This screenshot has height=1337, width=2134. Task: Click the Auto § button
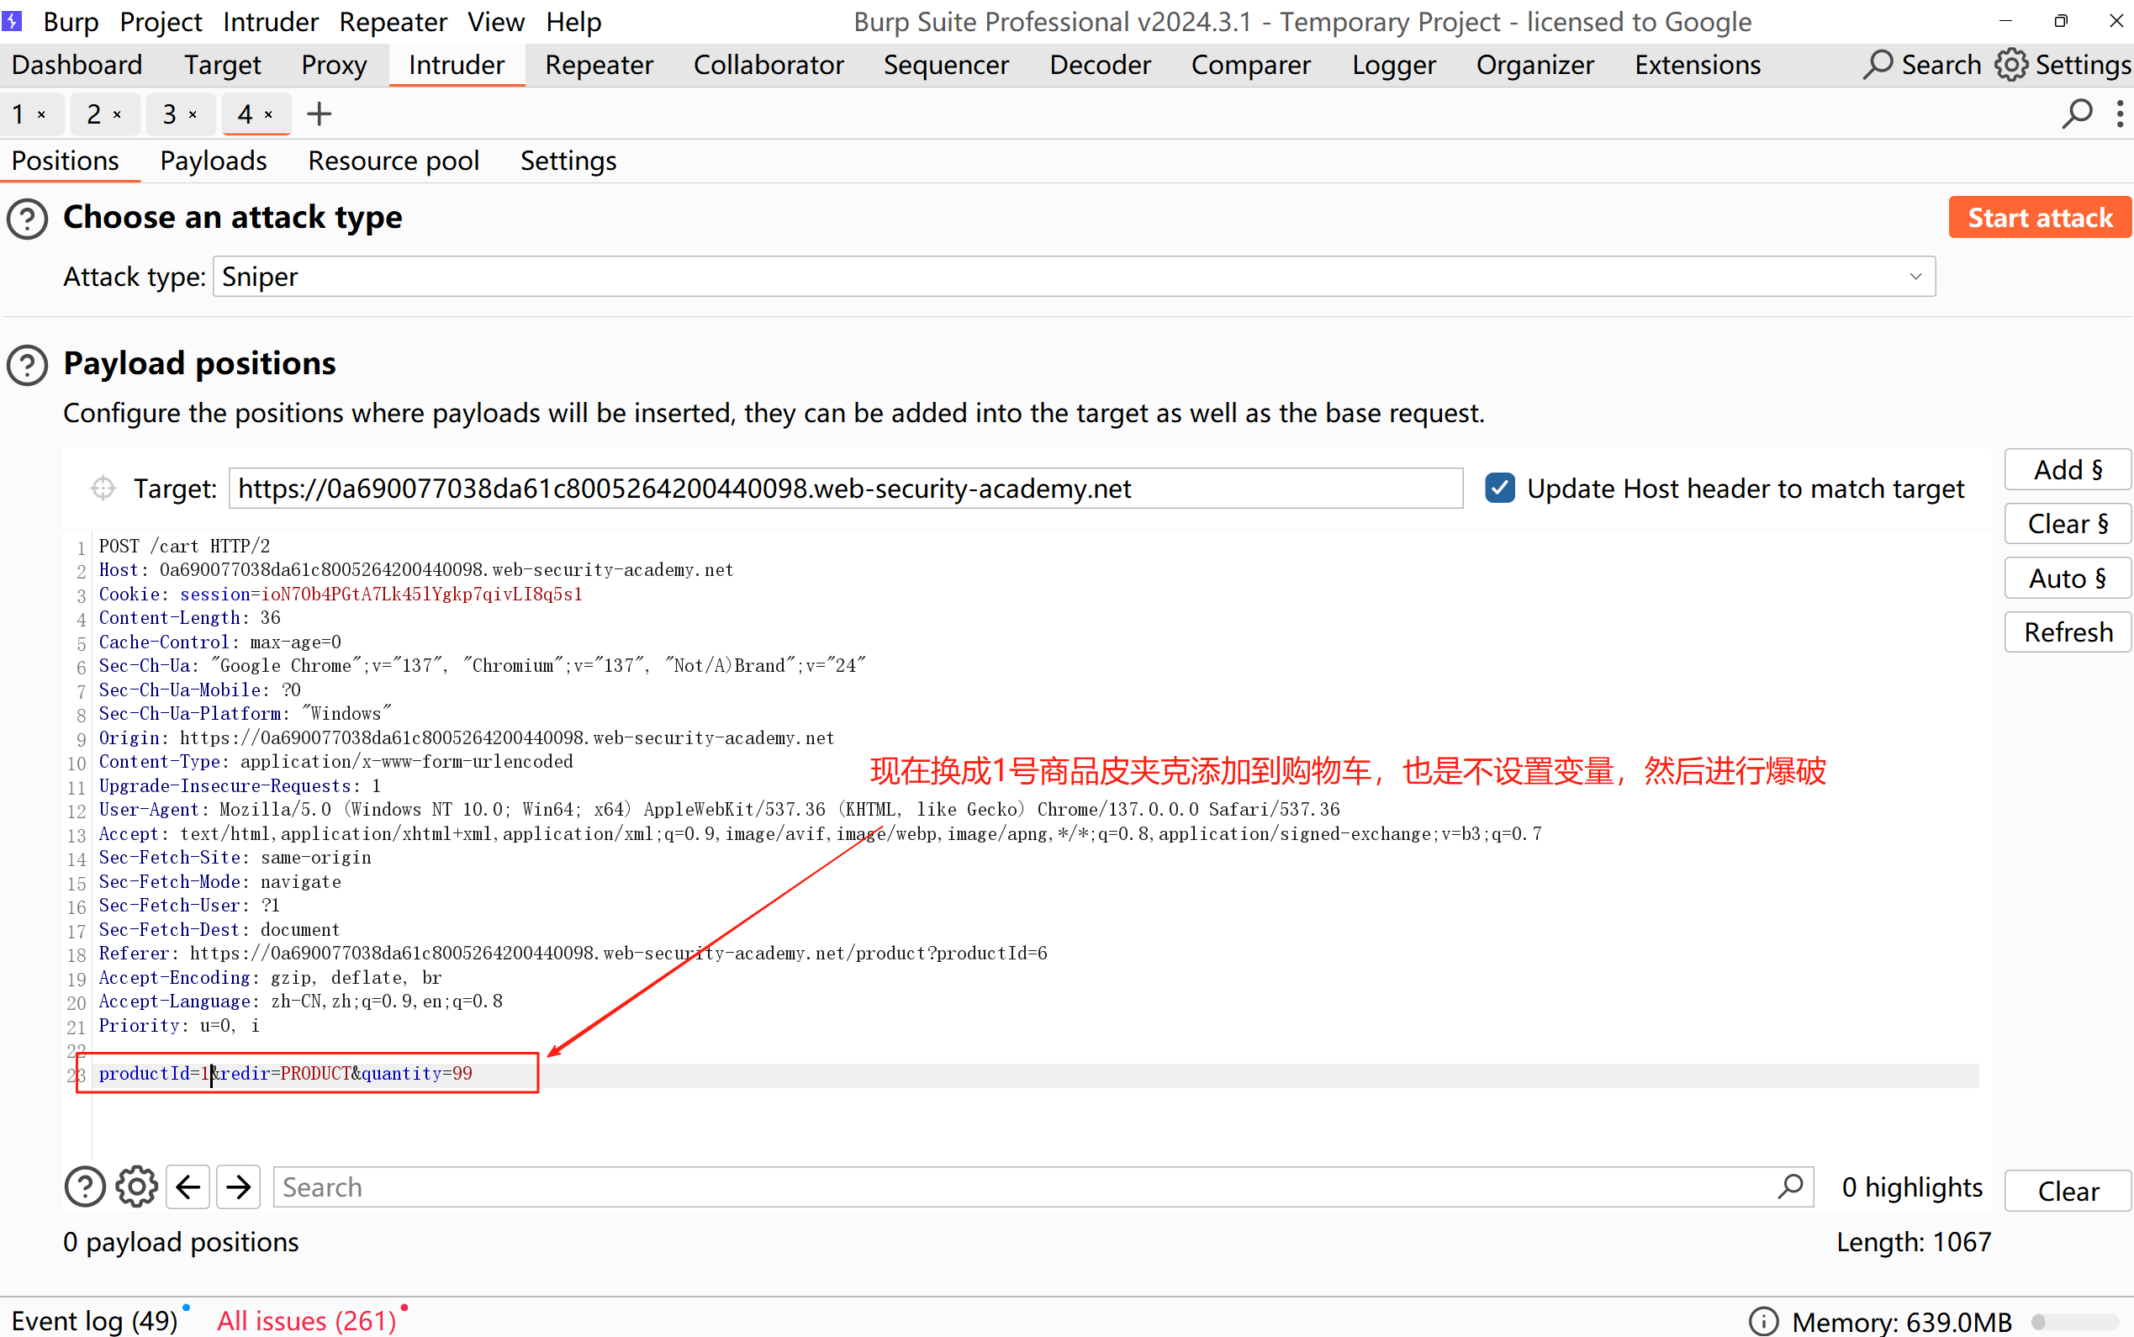coord(2067,579)
